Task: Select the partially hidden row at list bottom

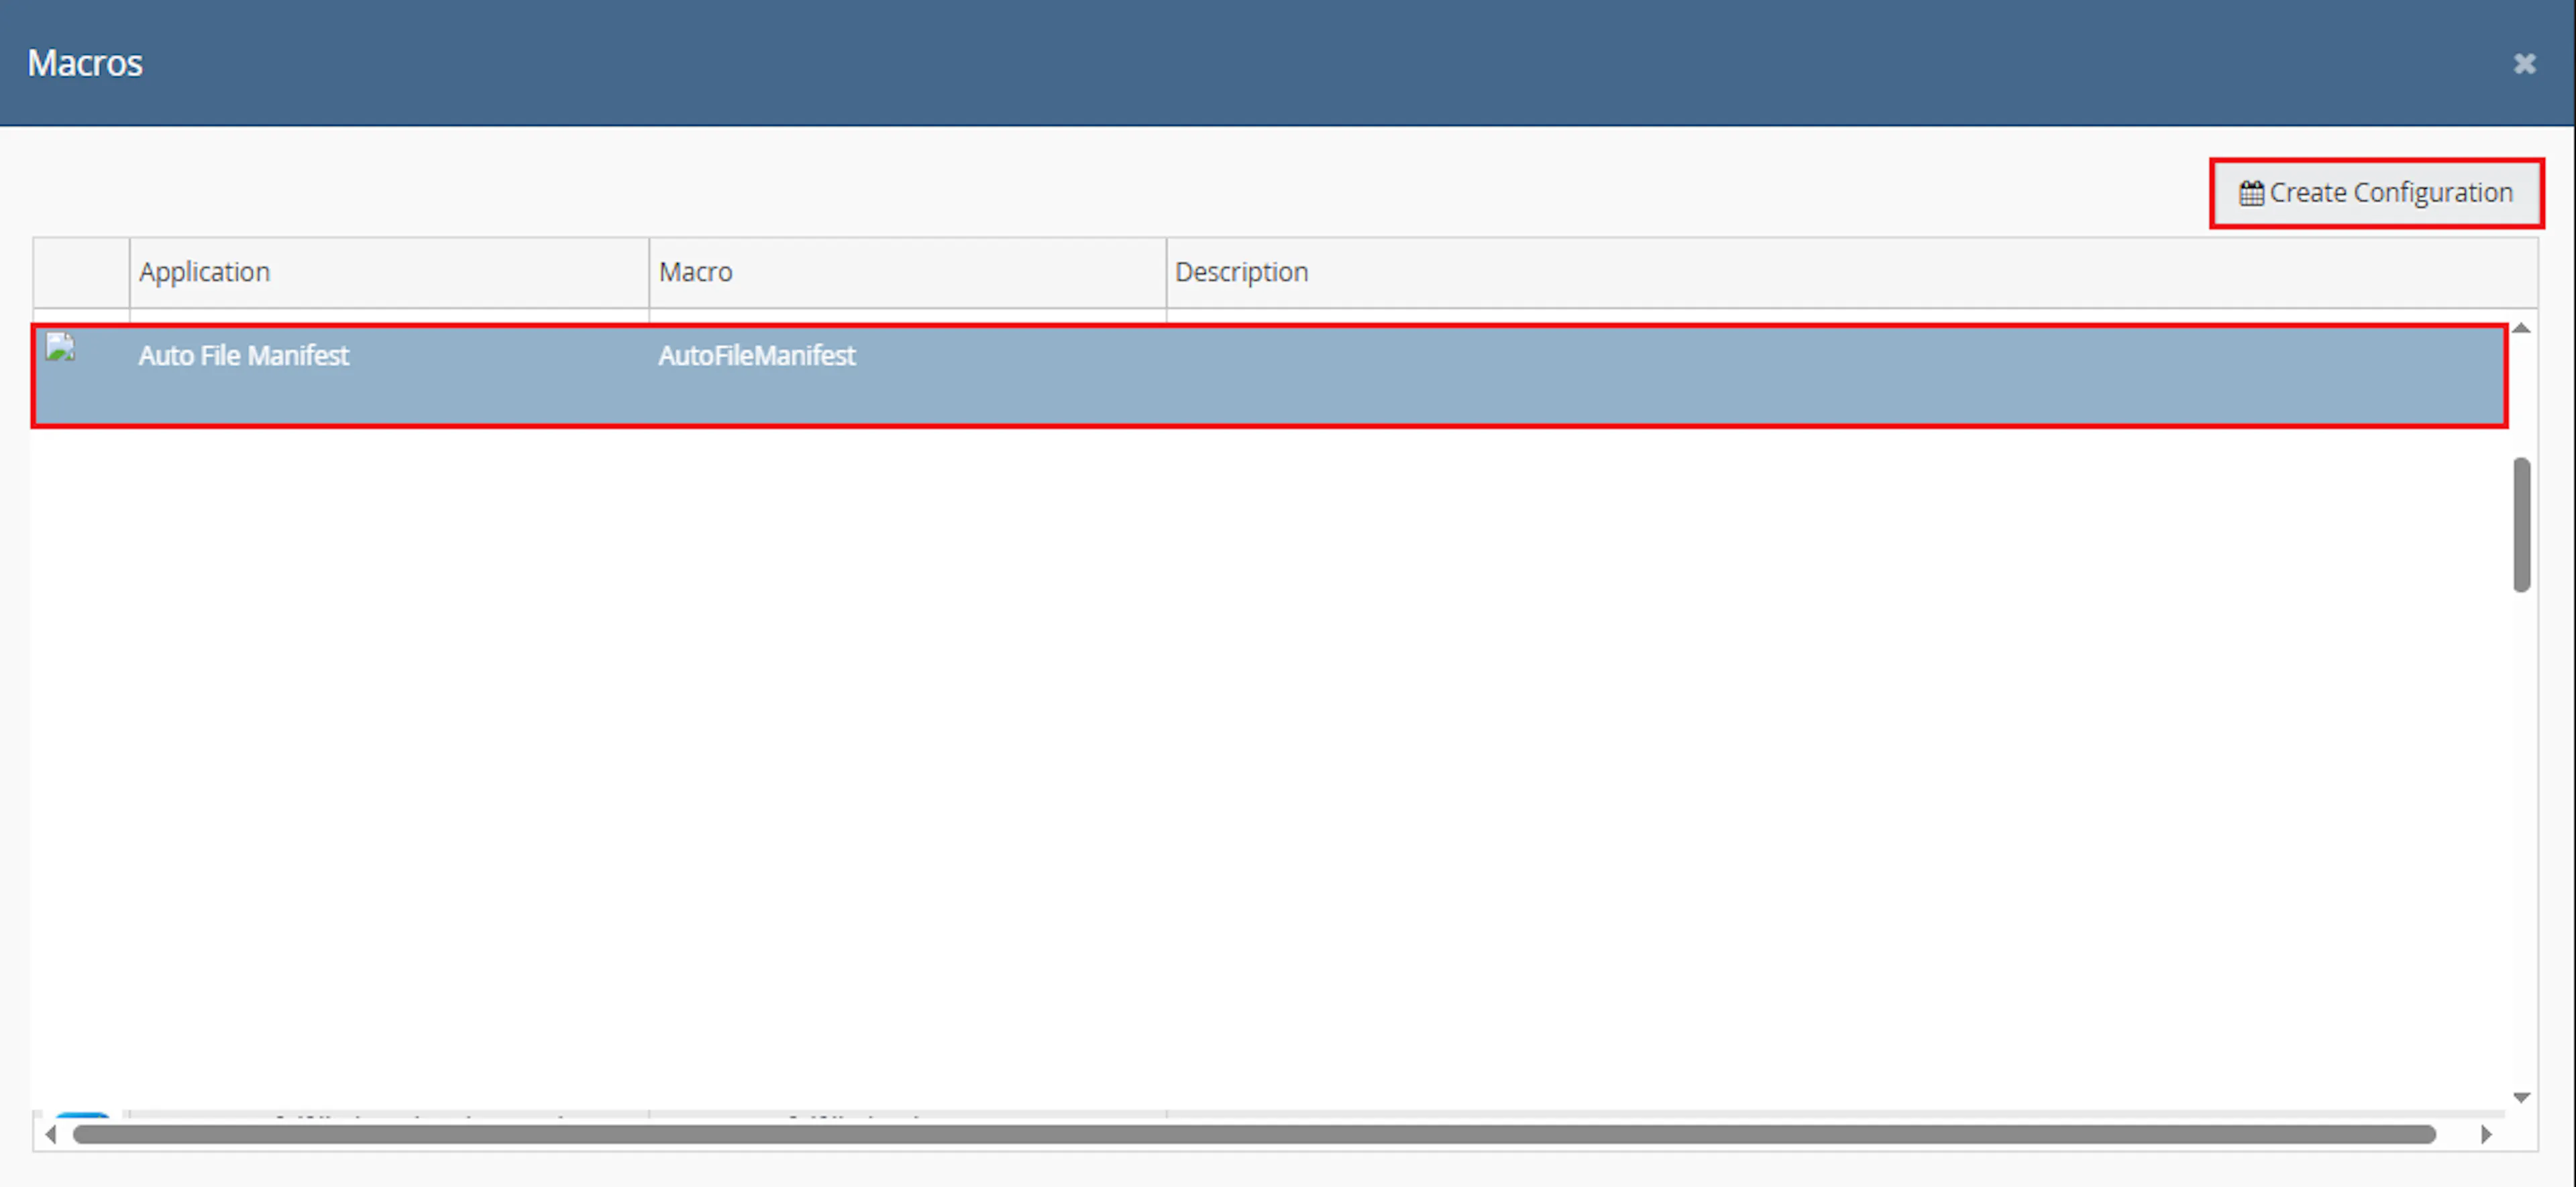Action: (x=1269, y=1114)
